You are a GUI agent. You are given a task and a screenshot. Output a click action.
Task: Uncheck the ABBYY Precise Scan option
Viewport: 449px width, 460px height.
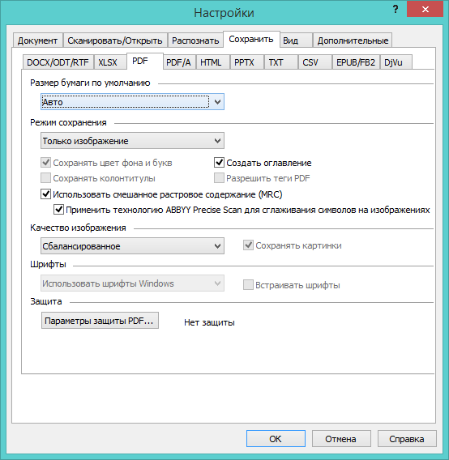[58, 210]
